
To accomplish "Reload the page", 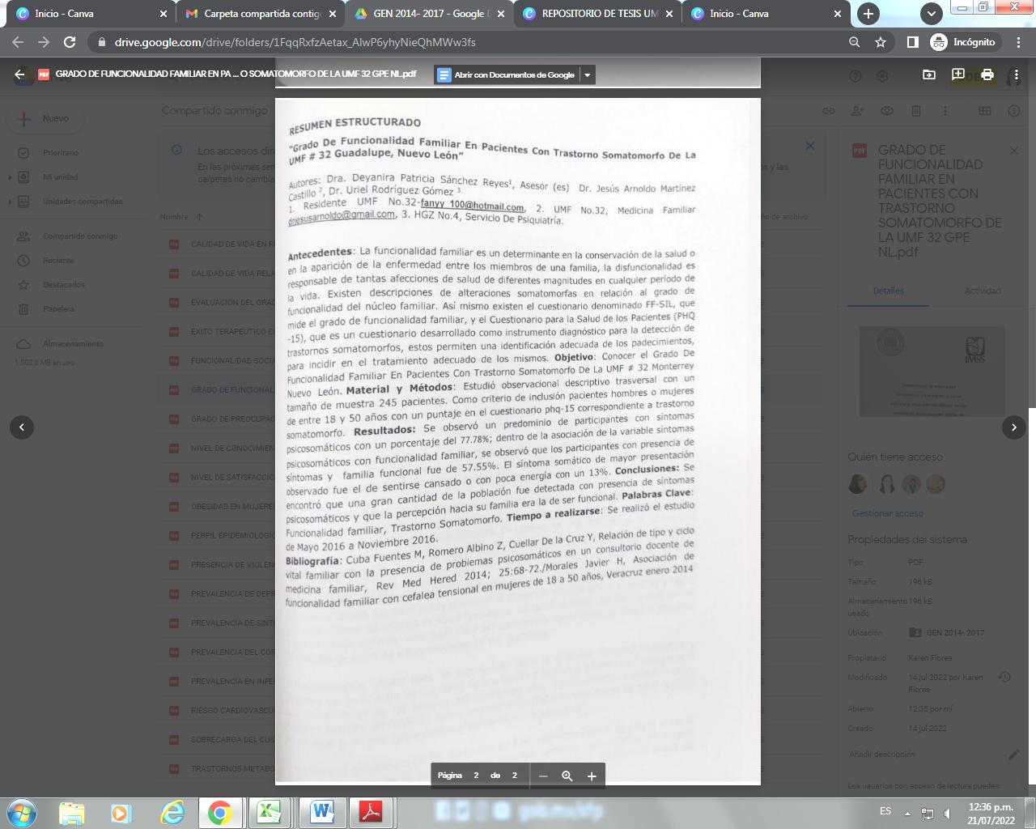I will tap(70, 42).
